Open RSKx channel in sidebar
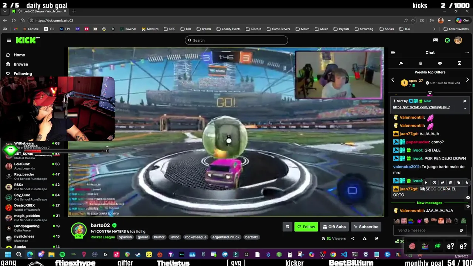 coord(33,187)
